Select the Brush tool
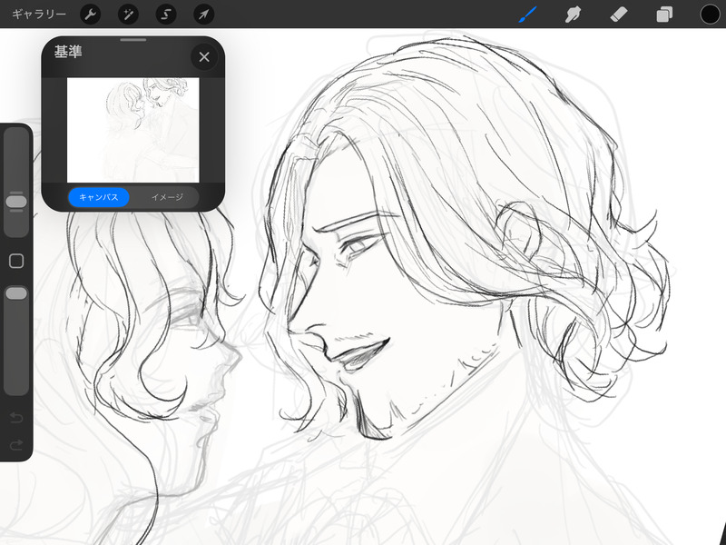This screenshot has height=545, width=726. click(x=527, y=15)
